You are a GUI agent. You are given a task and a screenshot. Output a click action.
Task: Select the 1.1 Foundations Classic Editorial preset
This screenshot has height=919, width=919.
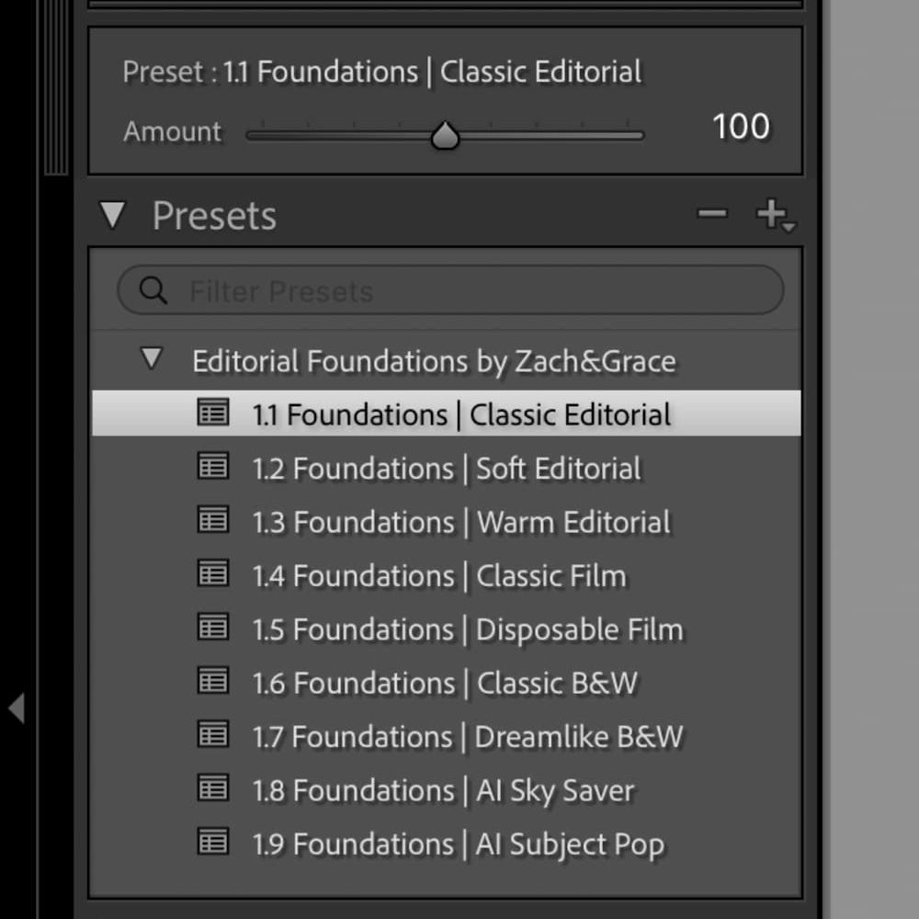[x=461, y=414]
